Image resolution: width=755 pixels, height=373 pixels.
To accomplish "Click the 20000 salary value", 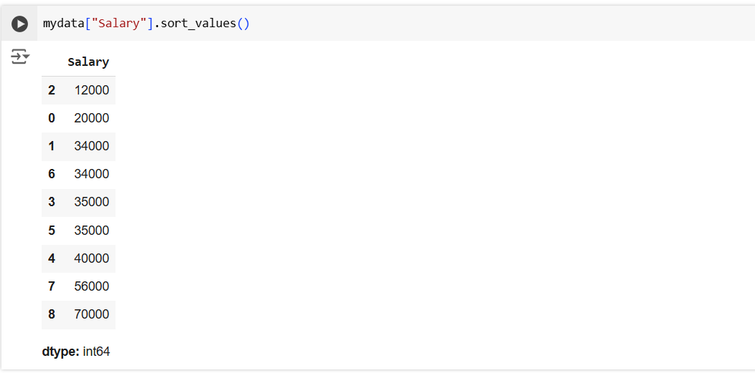I will tap(91, 118).
